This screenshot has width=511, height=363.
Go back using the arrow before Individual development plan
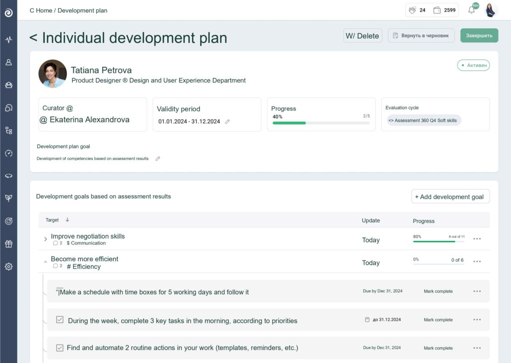click(x=33, y=38)
